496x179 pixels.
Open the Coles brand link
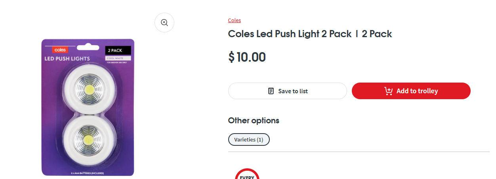(235, 20)
